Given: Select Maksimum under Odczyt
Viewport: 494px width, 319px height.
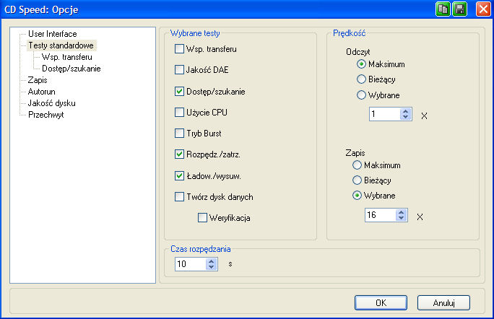Looking at the screenshot, I should (361, 64).
